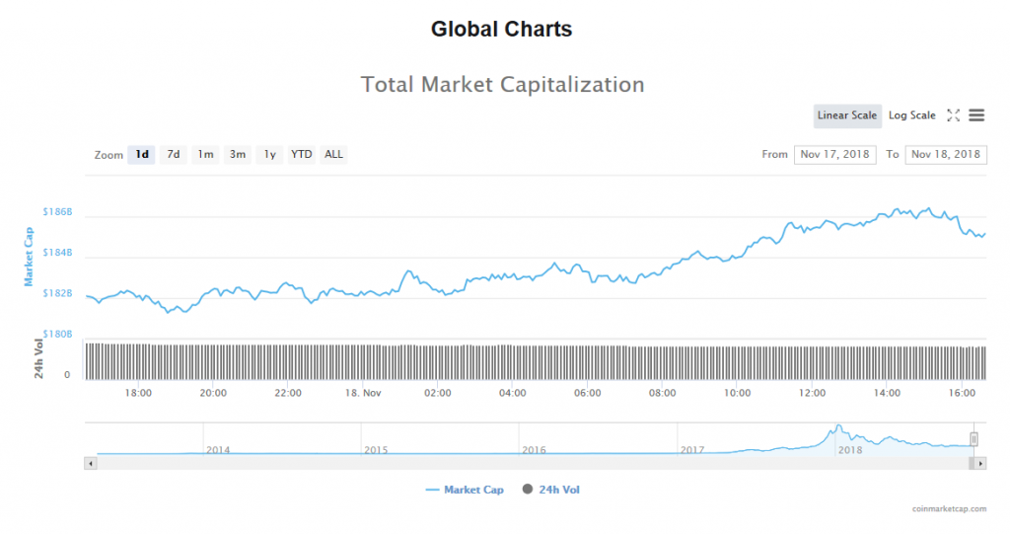Show ALL time range
1010x535 pixels.
pyautogui.click(x=334, y=154)
